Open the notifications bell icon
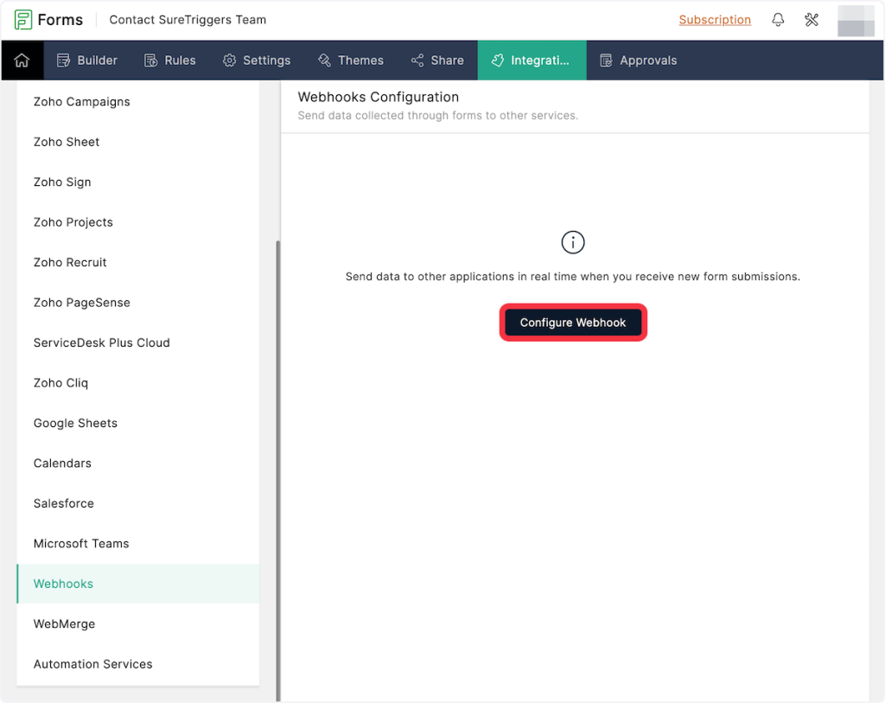 click(778, 20)
